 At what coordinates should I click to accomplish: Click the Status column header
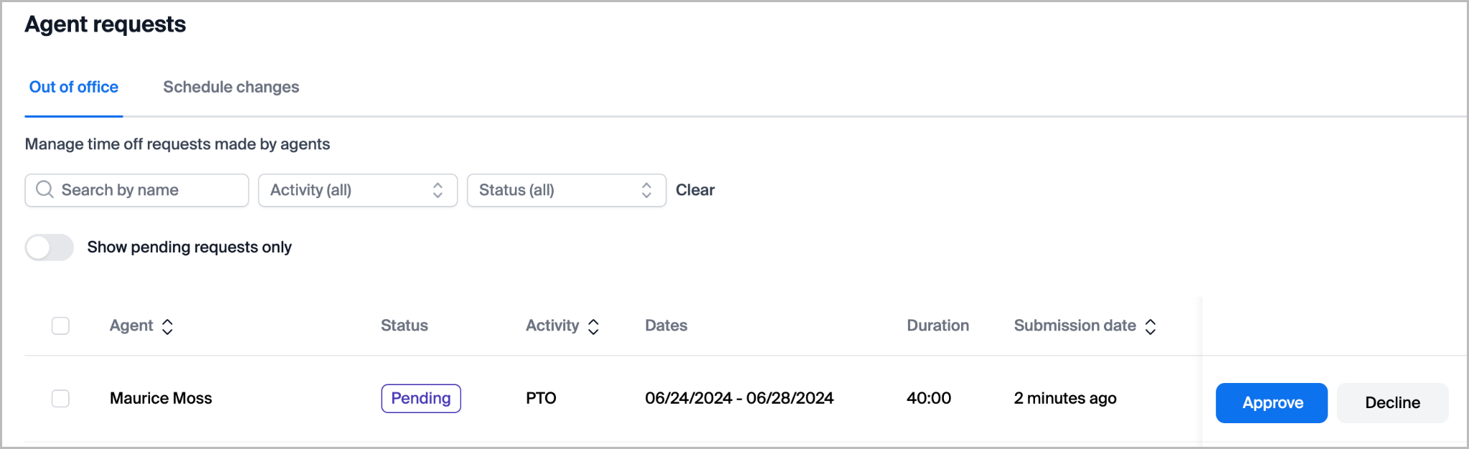405,326
